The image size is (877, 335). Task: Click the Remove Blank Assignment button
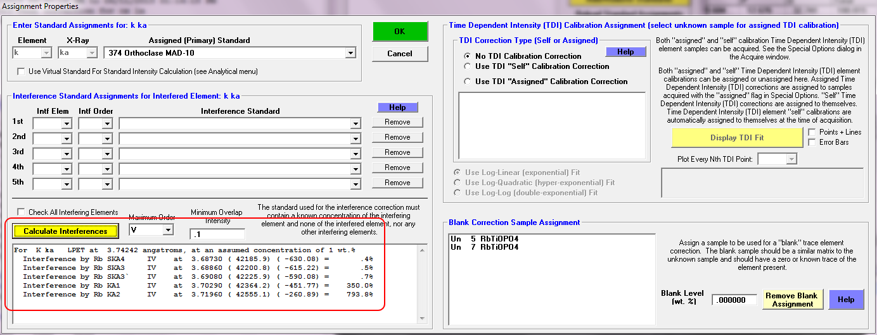pyautogui.click(x=793, y=300)
